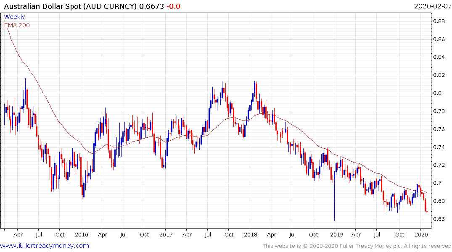Screen dimensions: 452x252
Task: Click the blue Weekly label
Action: (x=14, y=17)
